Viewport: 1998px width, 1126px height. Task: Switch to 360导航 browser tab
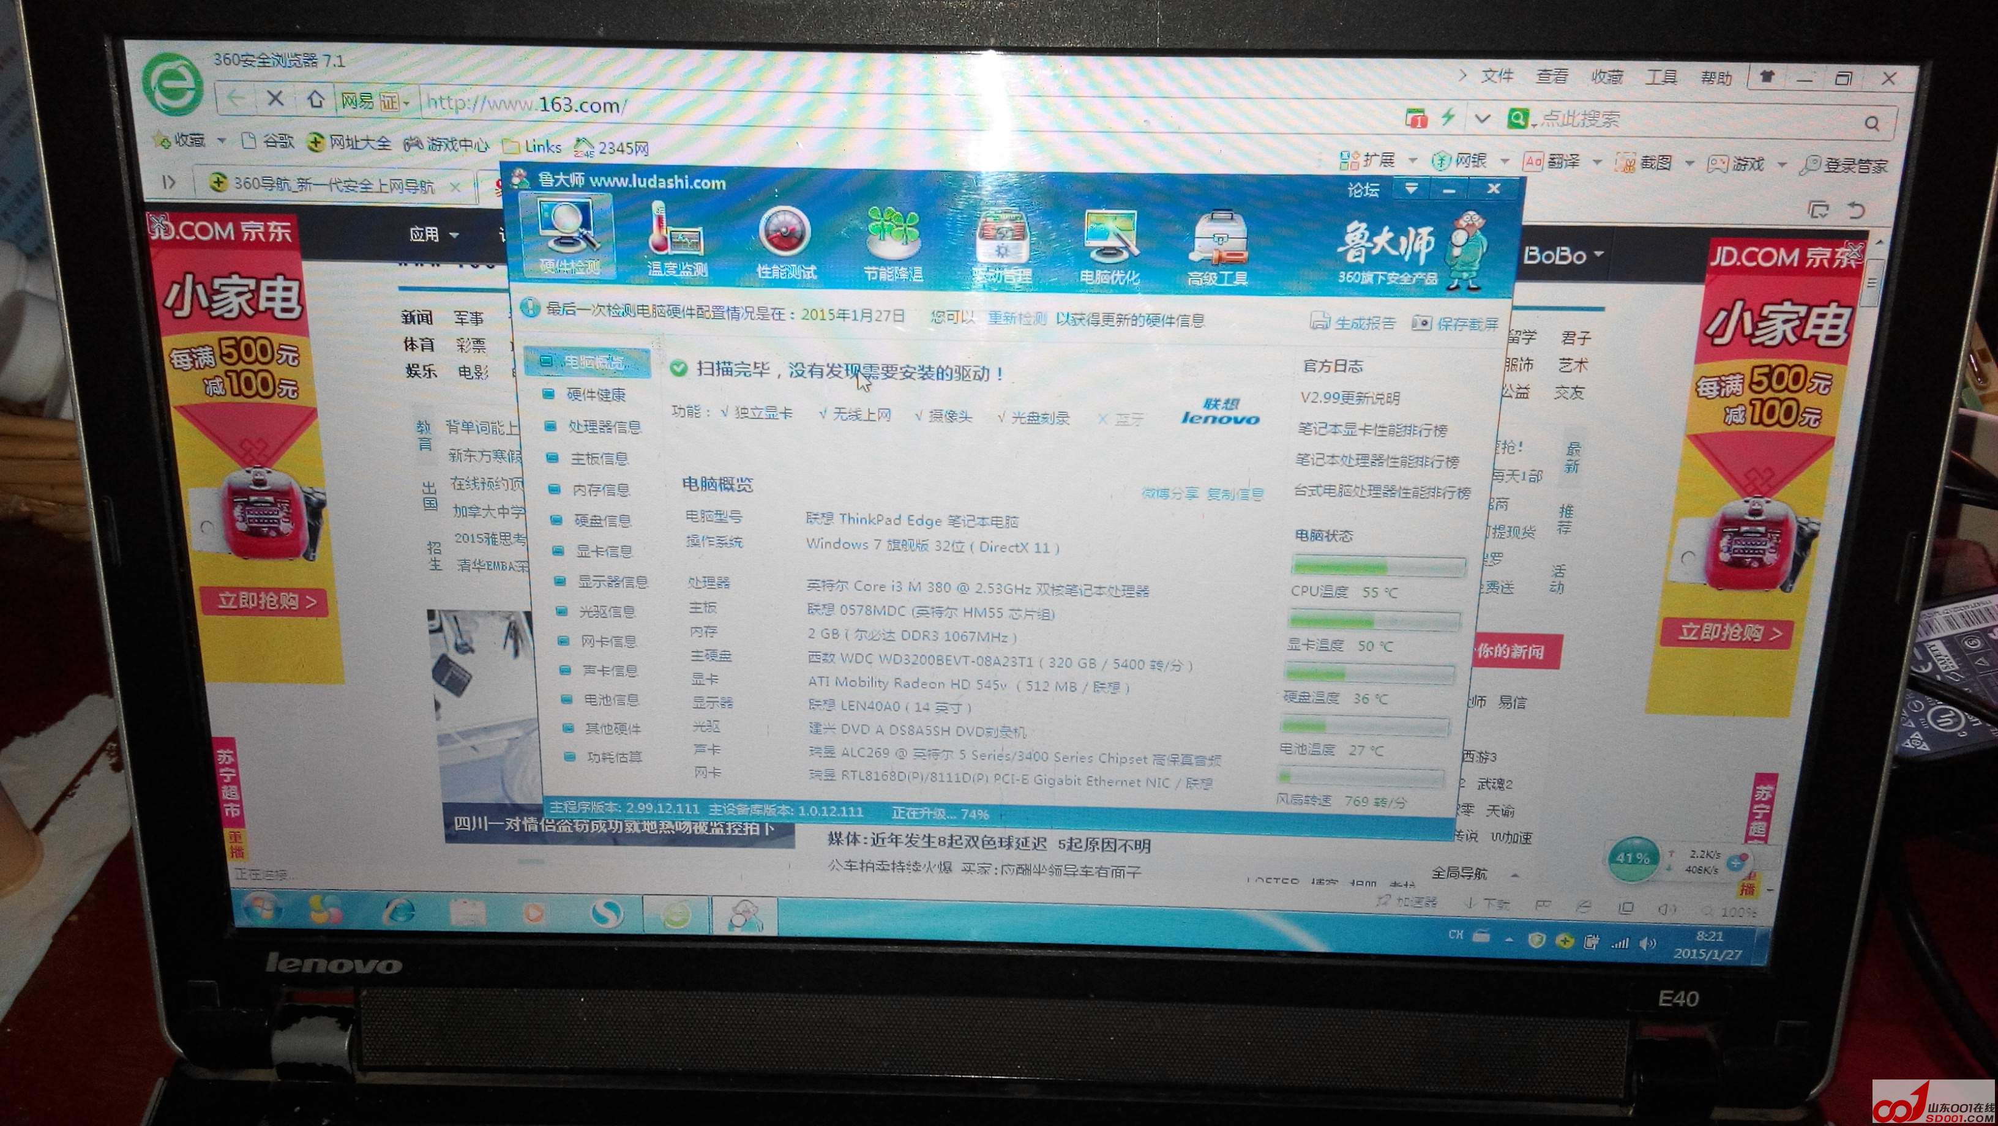click(x=334, y=185)
